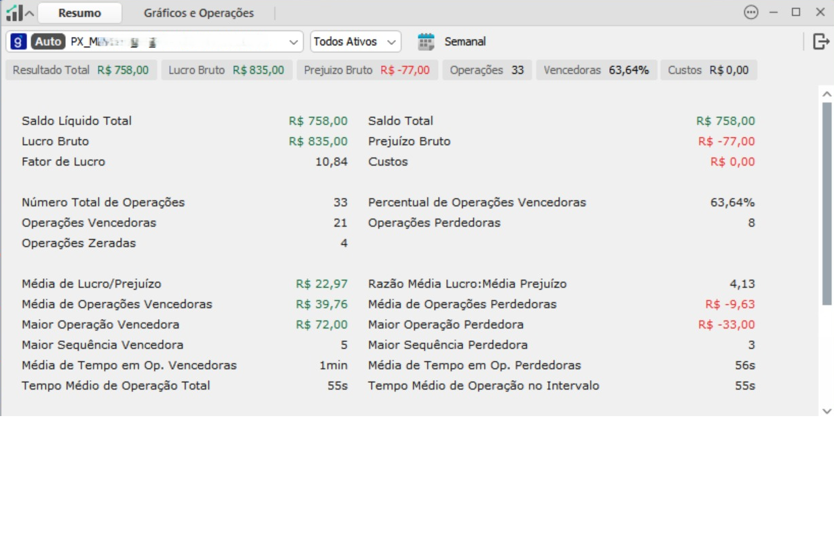This screenshot has height=541, width=834.
Task: Click the Prejuízo Bruto summary chip
Action: click(367, 70)
